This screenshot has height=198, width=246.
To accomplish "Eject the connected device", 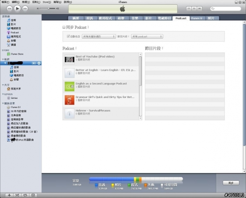I will point(39,63).
